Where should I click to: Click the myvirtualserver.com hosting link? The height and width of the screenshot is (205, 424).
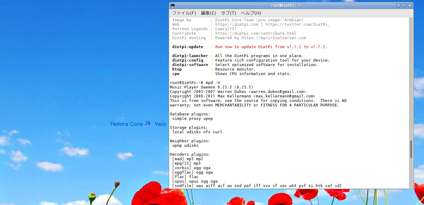(x=274, y=38)
